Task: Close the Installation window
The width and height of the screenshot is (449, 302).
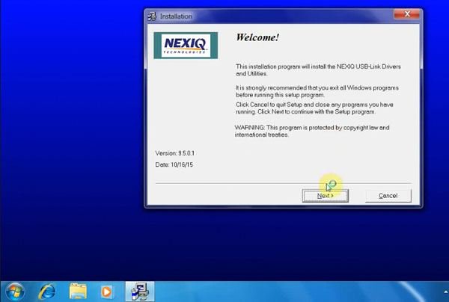Action: pyautogui.click(x=407, y=14)
